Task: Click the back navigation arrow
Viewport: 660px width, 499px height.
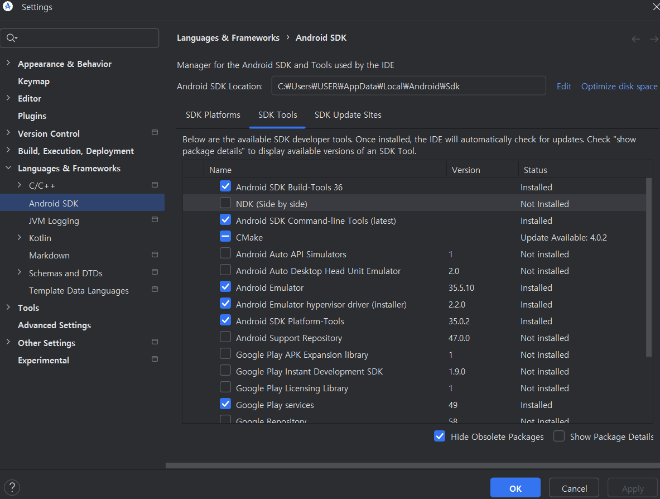Action: 636,39
